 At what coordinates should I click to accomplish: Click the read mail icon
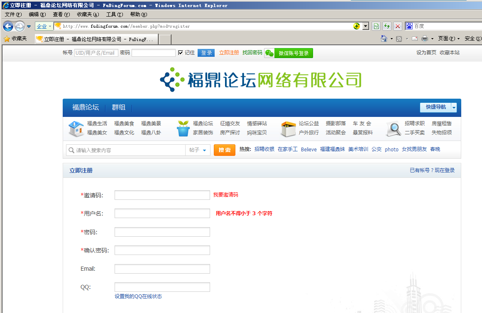pos(415,39)
